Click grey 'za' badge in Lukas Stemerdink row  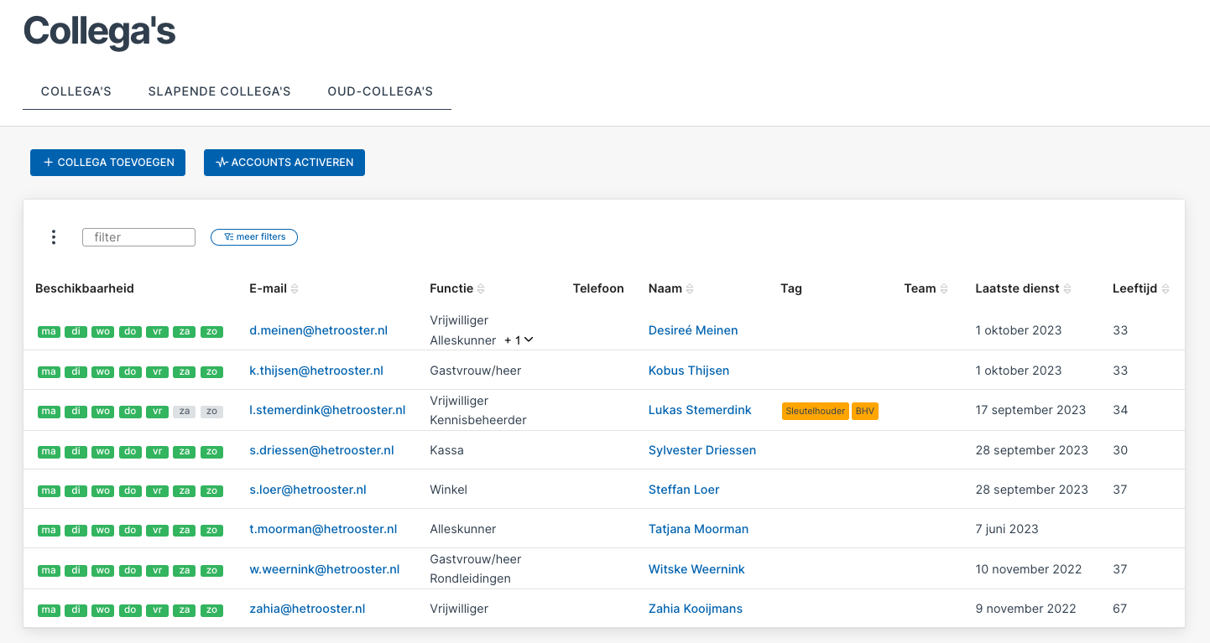183,412
